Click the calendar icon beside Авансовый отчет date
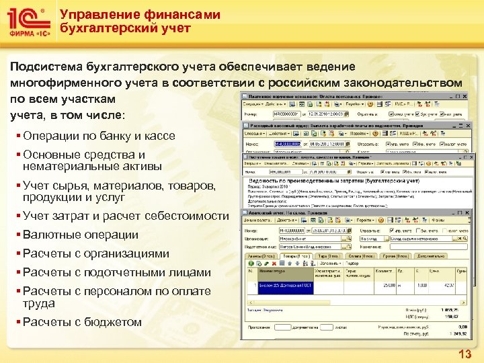Image resolution: width=484 pixels, height=363 pixels. pos(349,231)
